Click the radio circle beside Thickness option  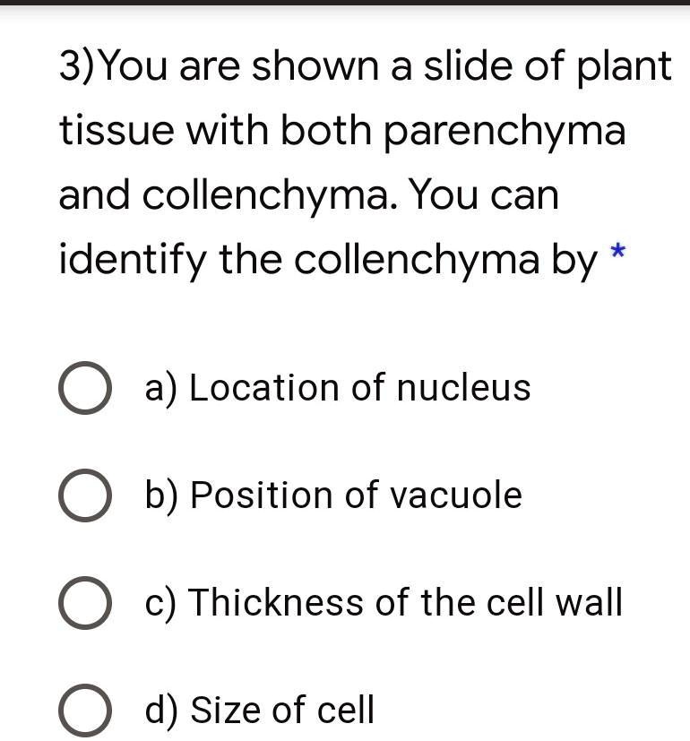[x=85, y=601]
